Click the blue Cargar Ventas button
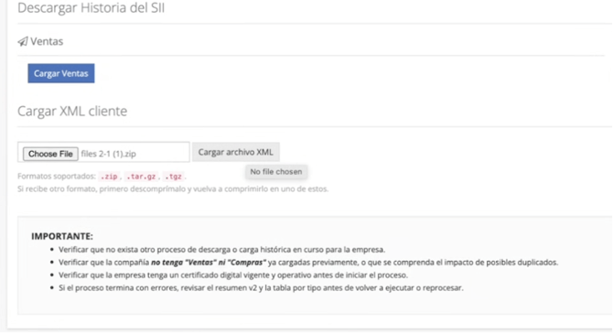The width and height of the screenshot is (613, 333). pos(61,73)
